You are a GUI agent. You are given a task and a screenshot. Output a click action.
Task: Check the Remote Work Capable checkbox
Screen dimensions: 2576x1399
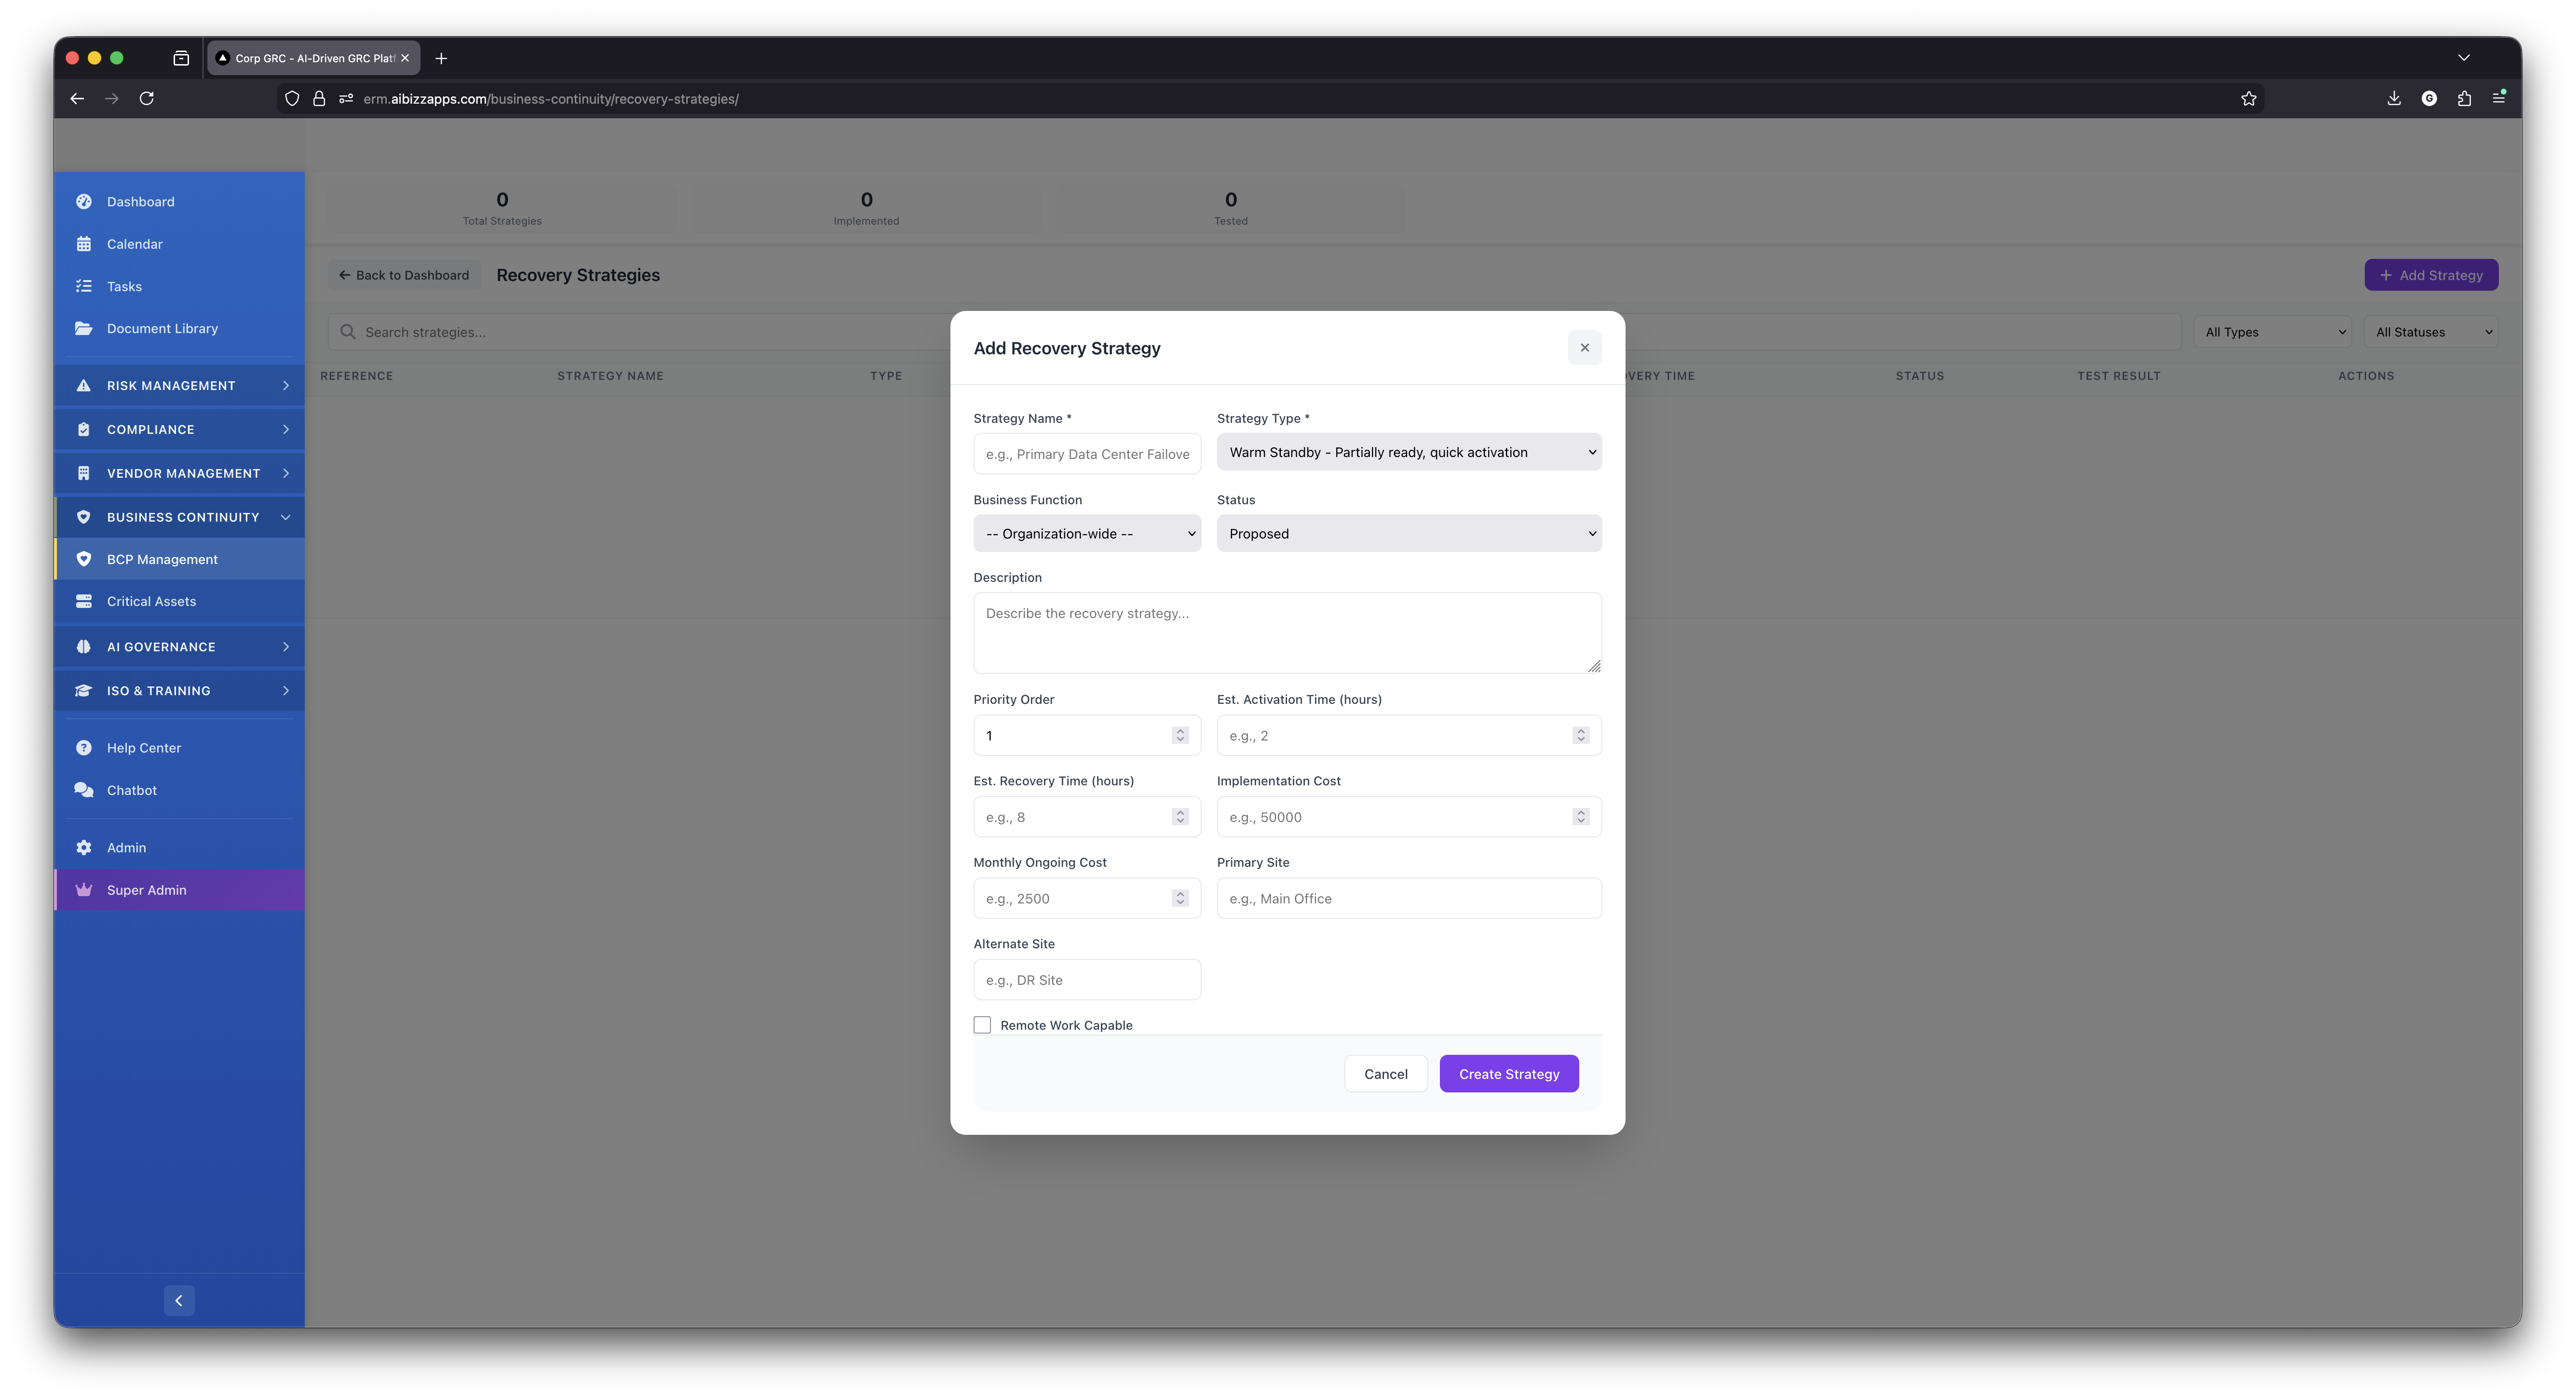click(x=982, y=1025)
